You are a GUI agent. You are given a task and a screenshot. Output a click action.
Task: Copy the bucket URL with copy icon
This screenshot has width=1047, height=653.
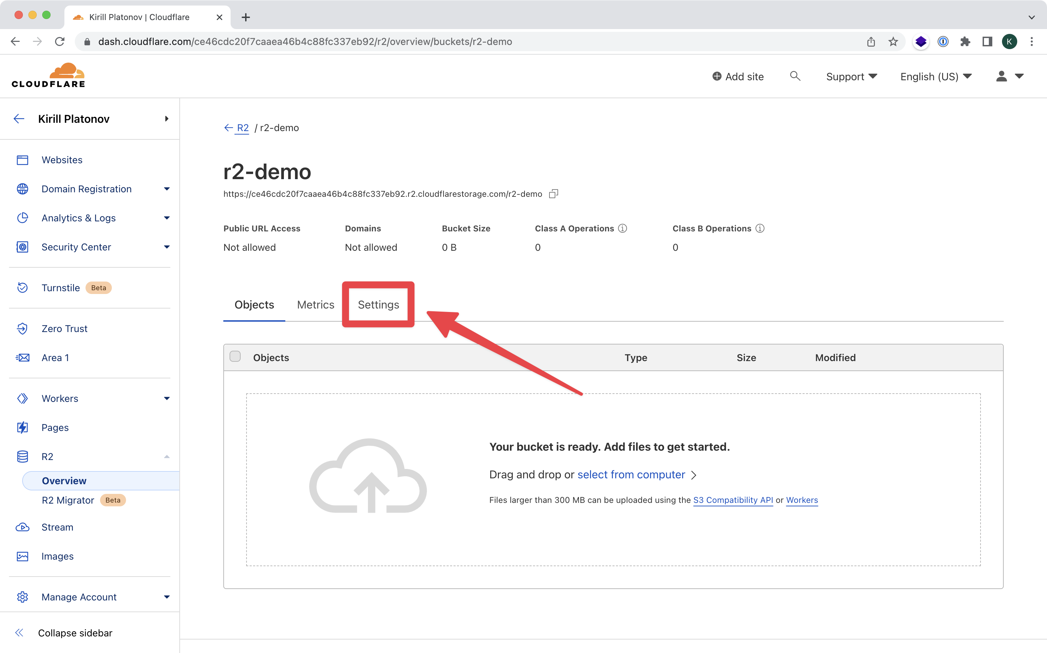coord(553,193)
